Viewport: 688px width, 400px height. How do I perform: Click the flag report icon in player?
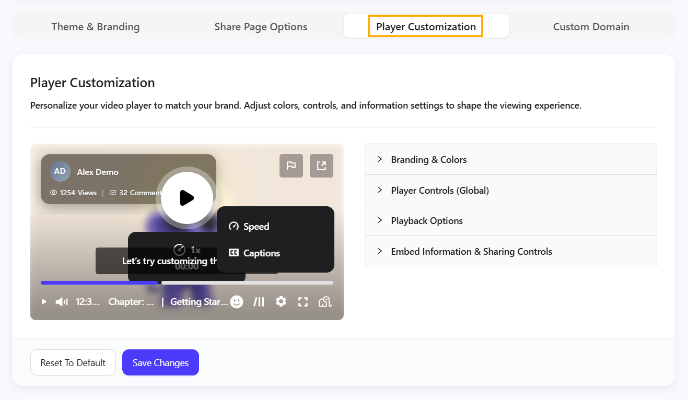tap(291, 166)
